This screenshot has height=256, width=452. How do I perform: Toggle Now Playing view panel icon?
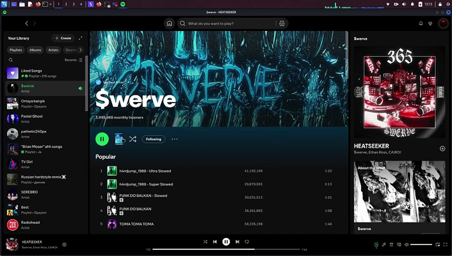(376, 245)
